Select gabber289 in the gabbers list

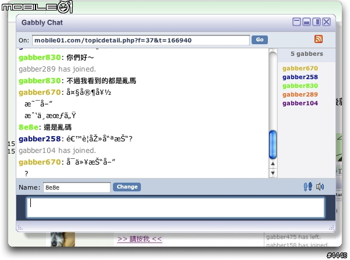coord(300,94)
